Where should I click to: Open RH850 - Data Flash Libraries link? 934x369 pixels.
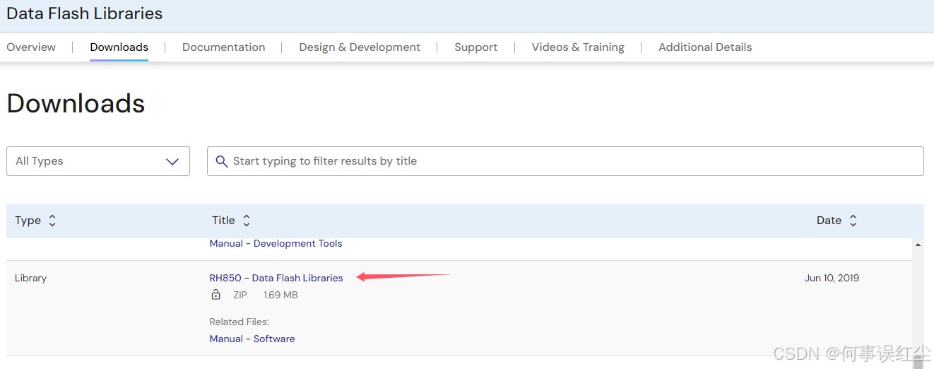(276, 278)
